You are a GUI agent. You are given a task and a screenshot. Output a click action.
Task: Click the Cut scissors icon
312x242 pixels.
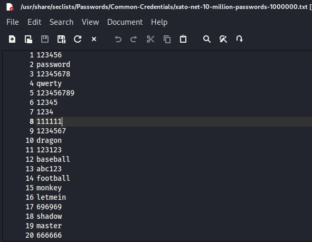pyautogui.click(x=150, y=39)
